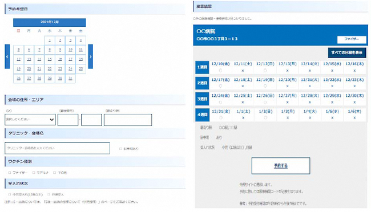Open the ward selection dropdown
The width and height of the screenshot is (371, 212).
pyautogui.click(x=30, y=120)
